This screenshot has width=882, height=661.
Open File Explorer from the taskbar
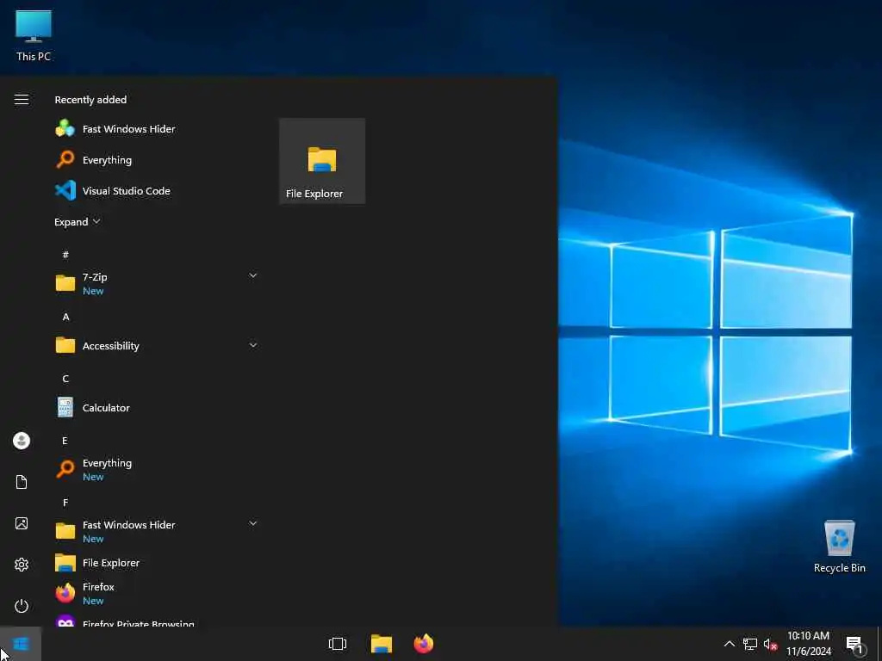(382, 644)
